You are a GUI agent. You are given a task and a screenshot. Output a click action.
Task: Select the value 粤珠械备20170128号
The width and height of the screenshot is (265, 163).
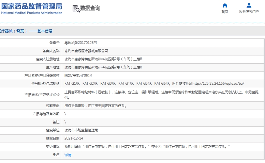pos(80,43)
